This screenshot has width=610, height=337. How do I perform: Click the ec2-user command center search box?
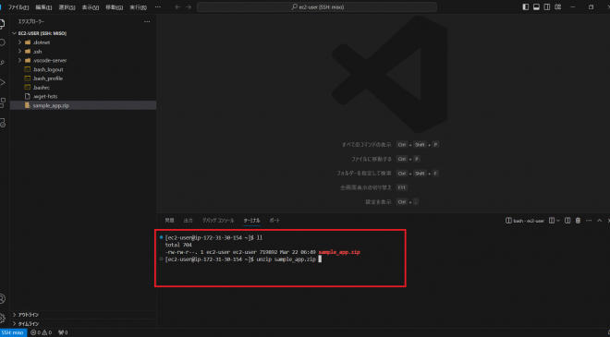click(317, 7)
